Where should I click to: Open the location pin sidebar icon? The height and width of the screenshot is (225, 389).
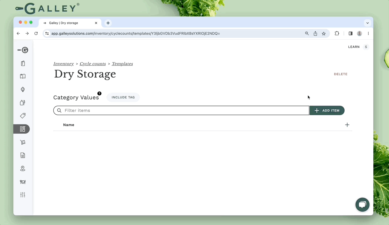click(x=23, y=169)
